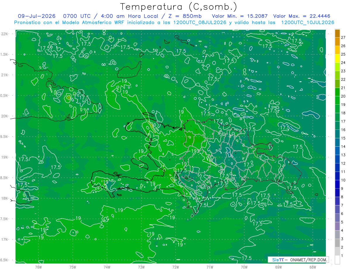Screen dimensions: 351x271
Task: Click the bright yellow band of color scale
Action: [x=337, y=58]
